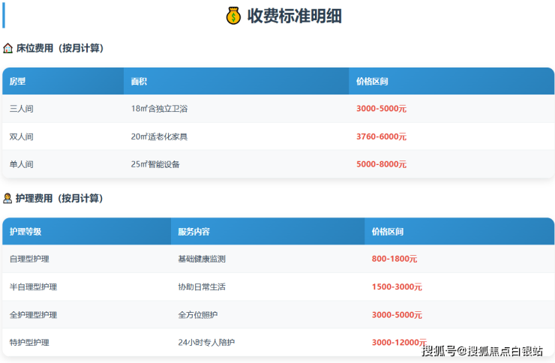
Task: Click the 服务内容 column header
Action: (193, 232)
